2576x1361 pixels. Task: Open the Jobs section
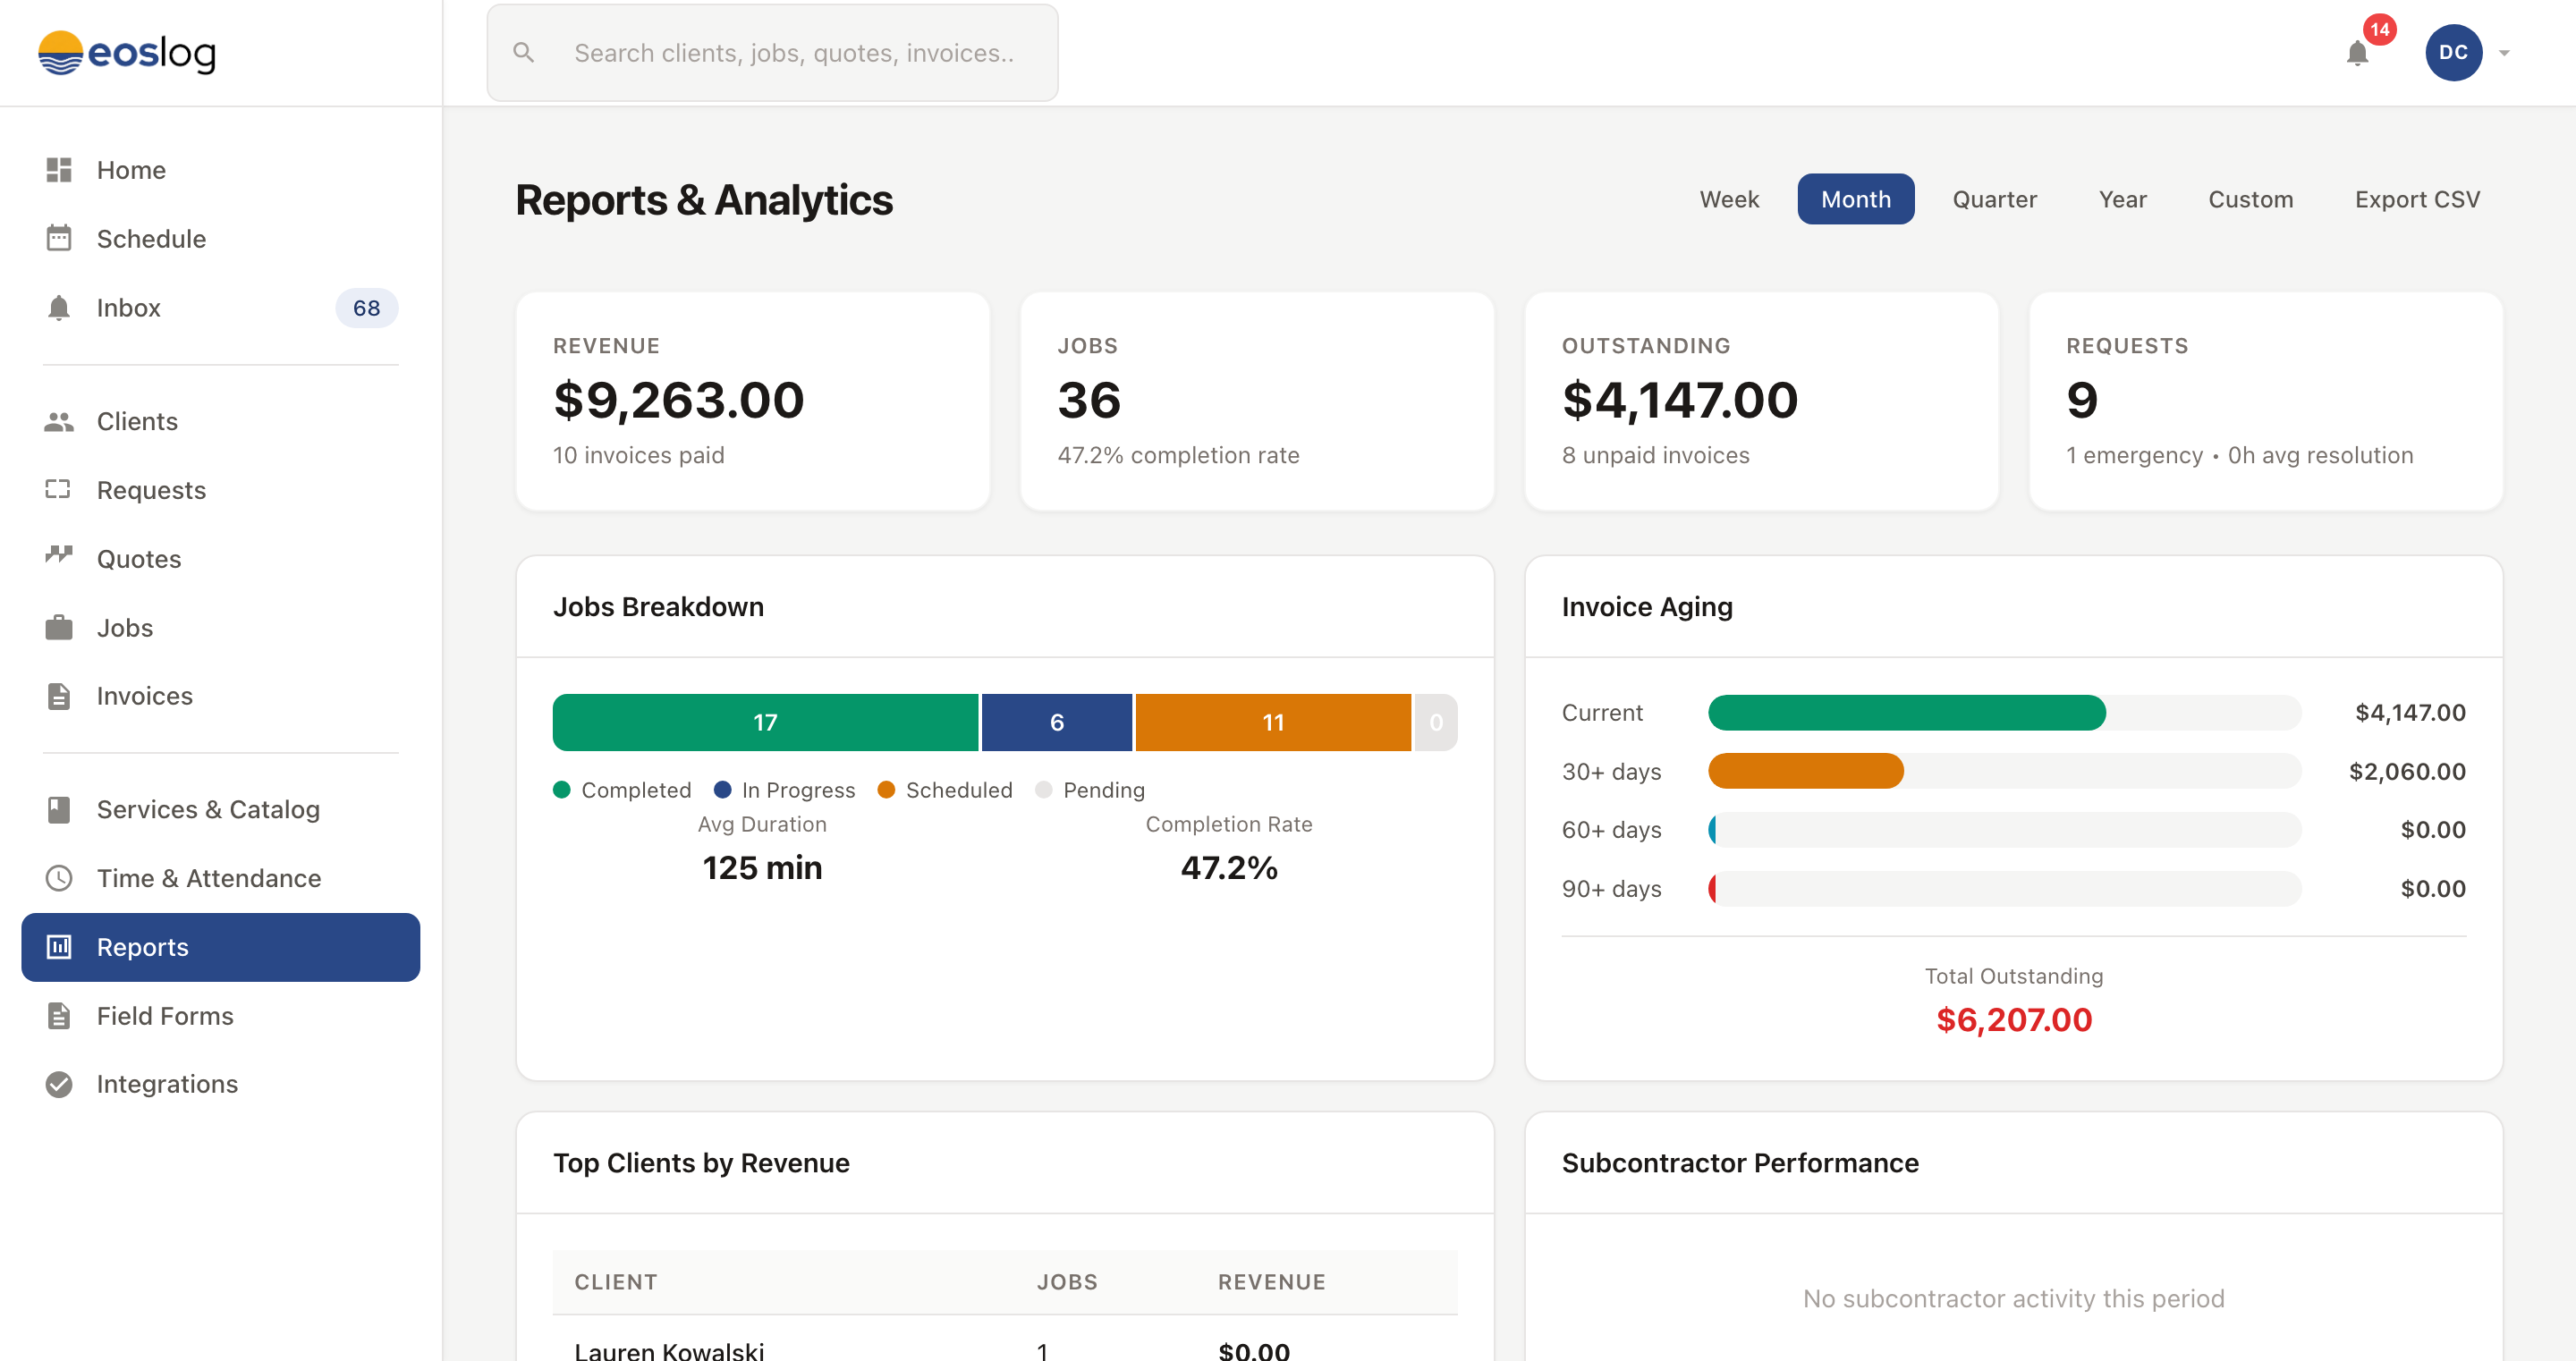(x=221, y=627)
